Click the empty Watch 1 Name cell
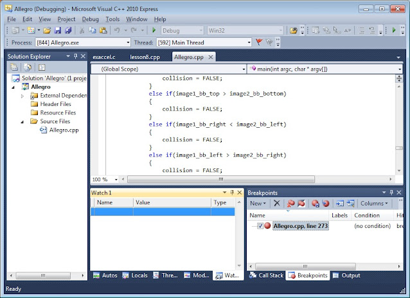Viewport: 410px width, 298px height. [114, 211]
